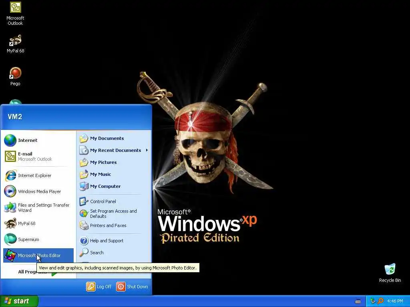Screen dimensions: 410x307
Task: Click the My Music folder icon
Action: click(84, 174)
